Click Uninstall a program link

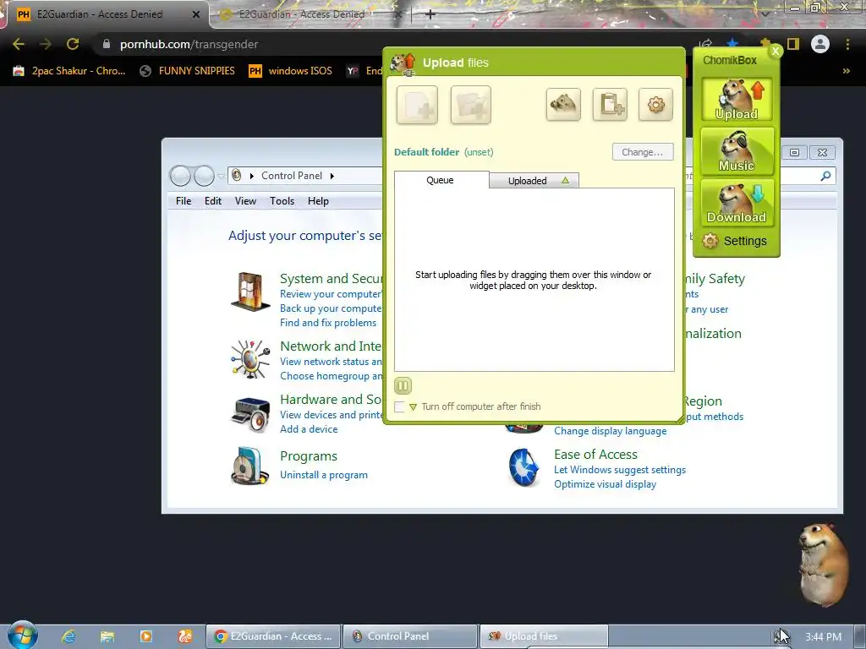pos(324,475)
